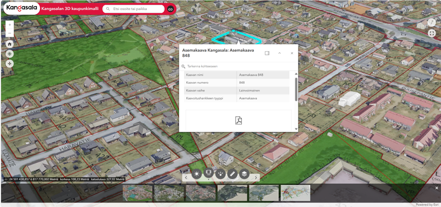Toggle the pan/rotate navigation control
The height and width of the screenshot is (207, 441).
(x=10, y=64)
